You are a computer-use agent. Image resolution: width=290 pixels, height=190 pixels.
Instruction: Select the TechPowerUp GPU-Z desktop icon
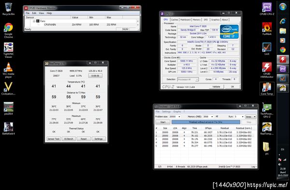click(x=267, y=110)
